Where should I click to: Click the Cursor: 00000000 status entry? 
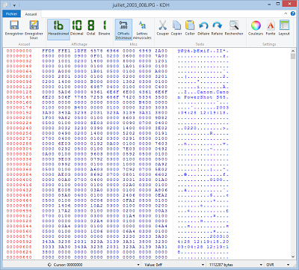tap(68, 265)
